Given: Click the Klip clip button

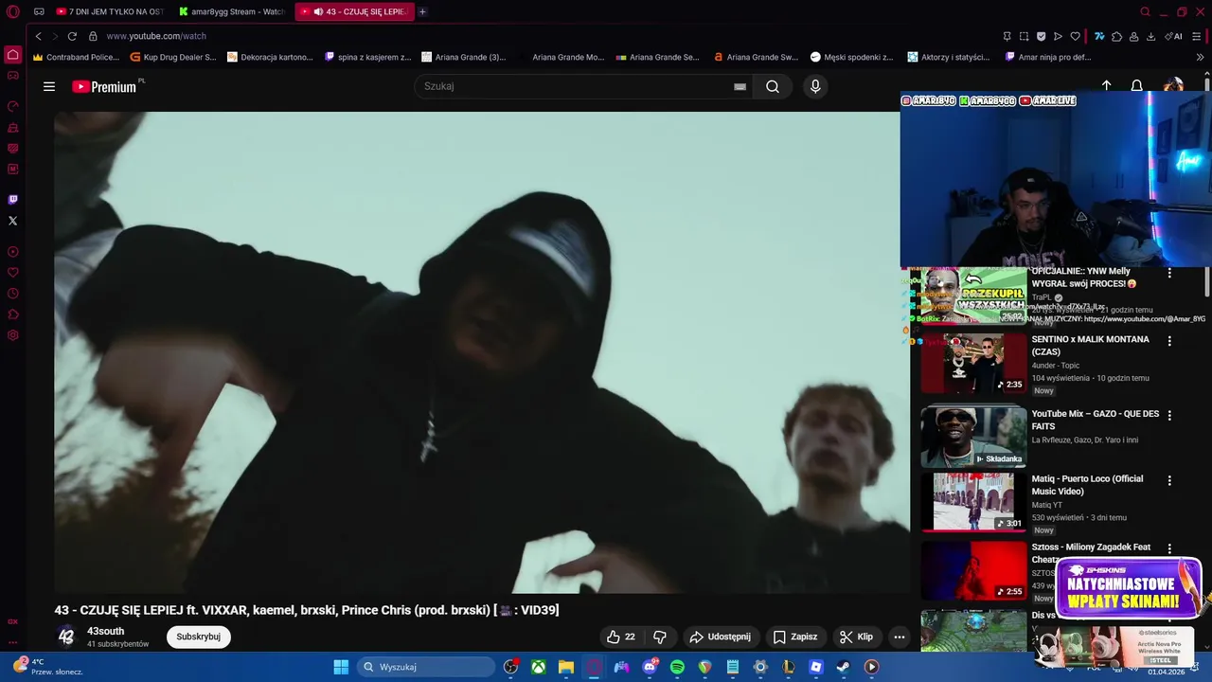Looking at the screenshot, I should (856, 637).
